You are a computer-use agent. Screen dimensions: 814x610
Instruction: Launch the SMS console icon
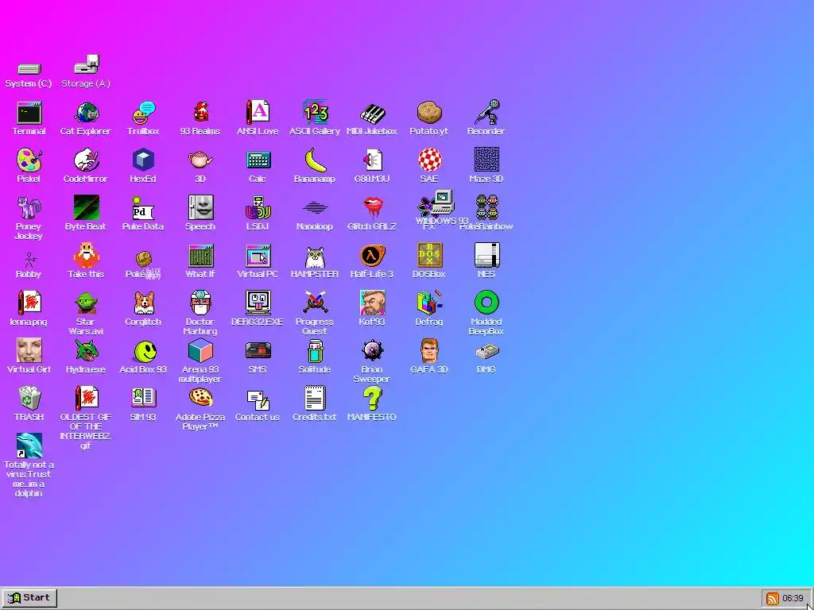258,351
